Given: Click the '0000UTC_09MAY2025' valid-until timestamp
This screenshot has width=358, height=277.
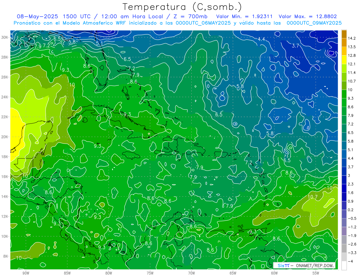Looking at the screenshot, I should pos(314,23).
